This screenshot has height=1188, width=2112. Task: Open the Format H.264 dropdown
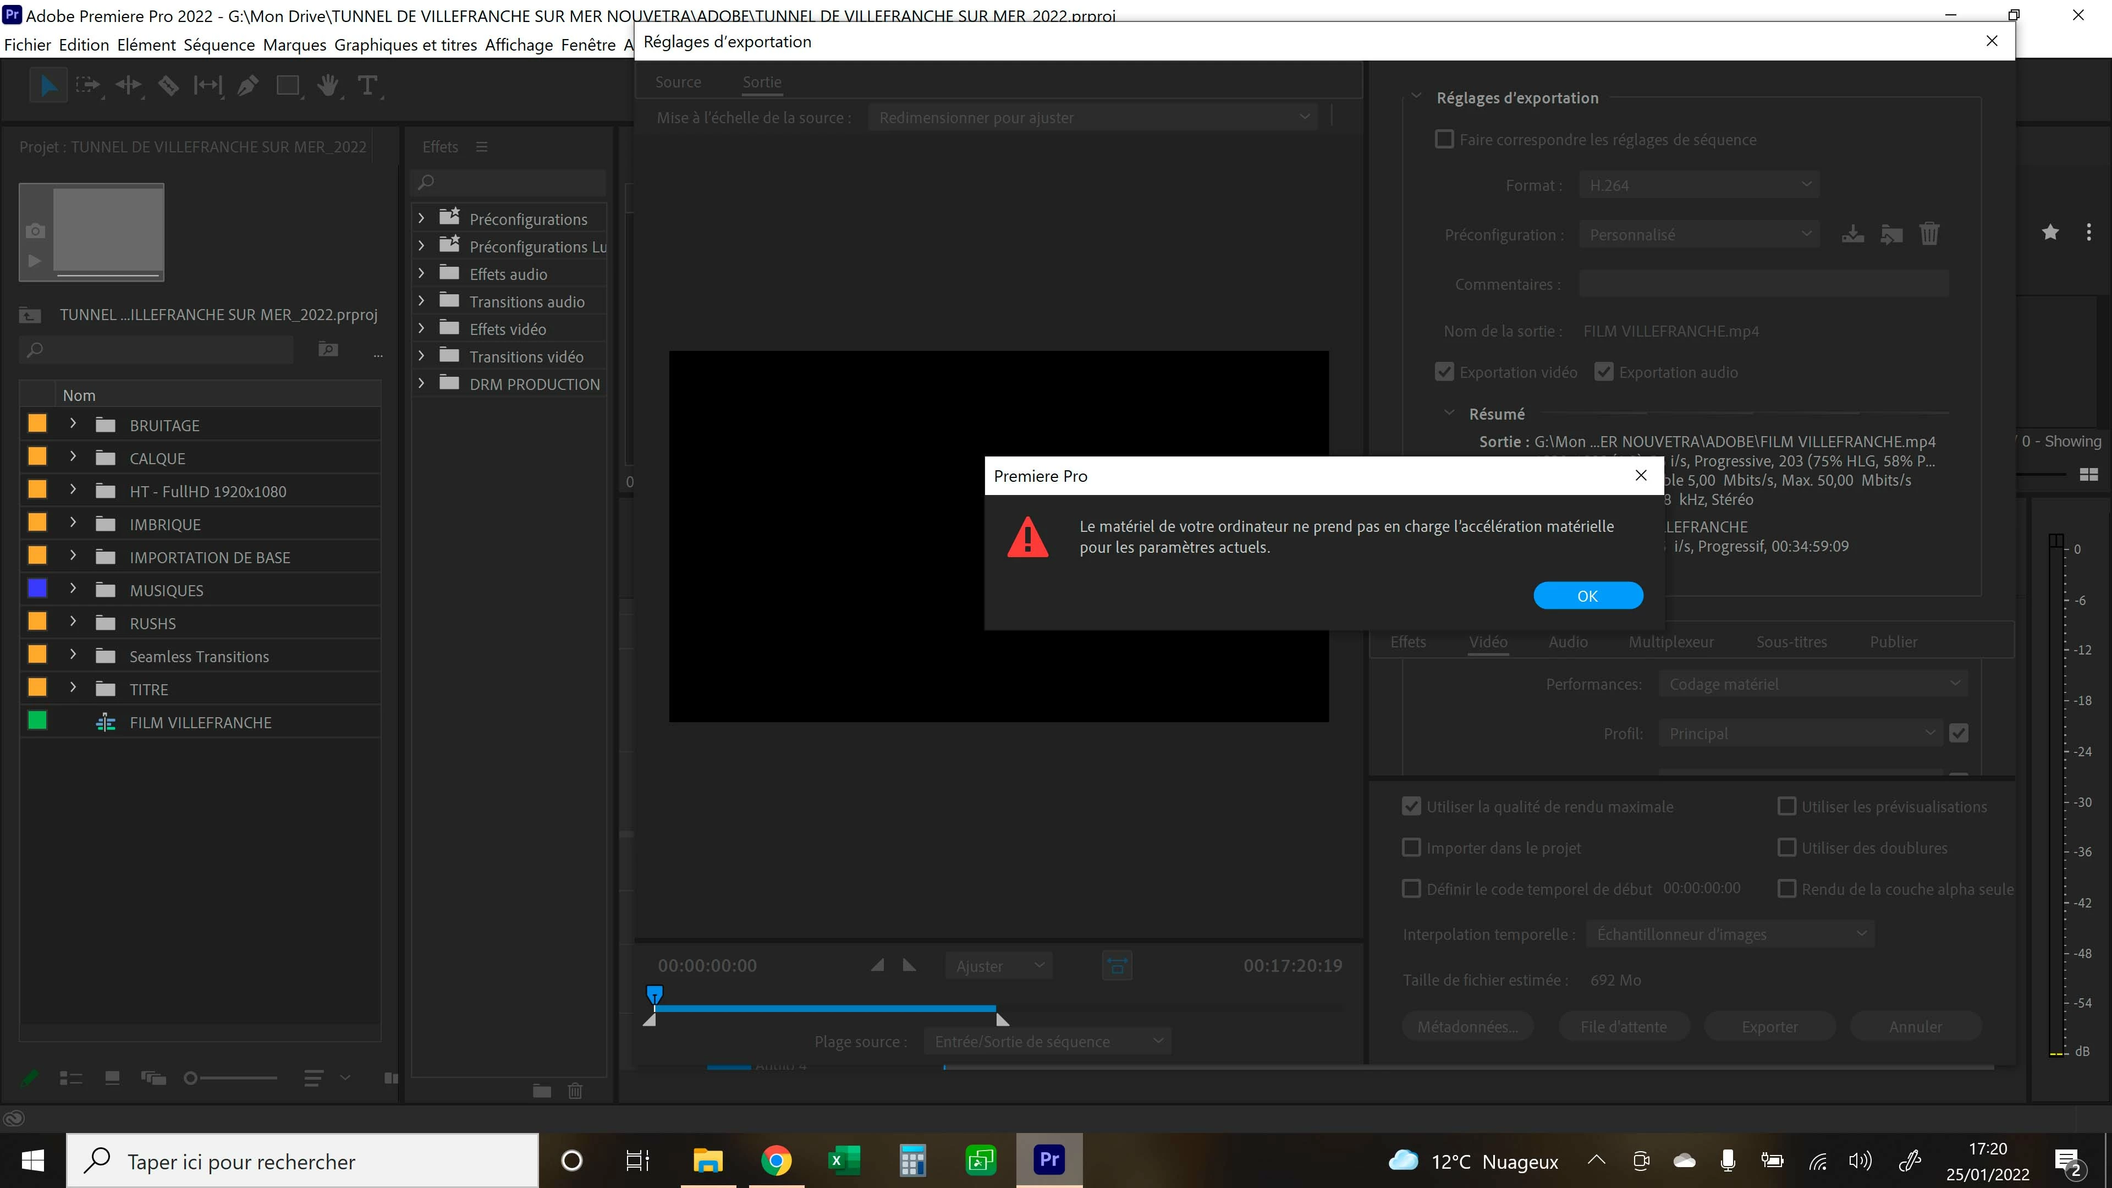tap(1699, 185)
